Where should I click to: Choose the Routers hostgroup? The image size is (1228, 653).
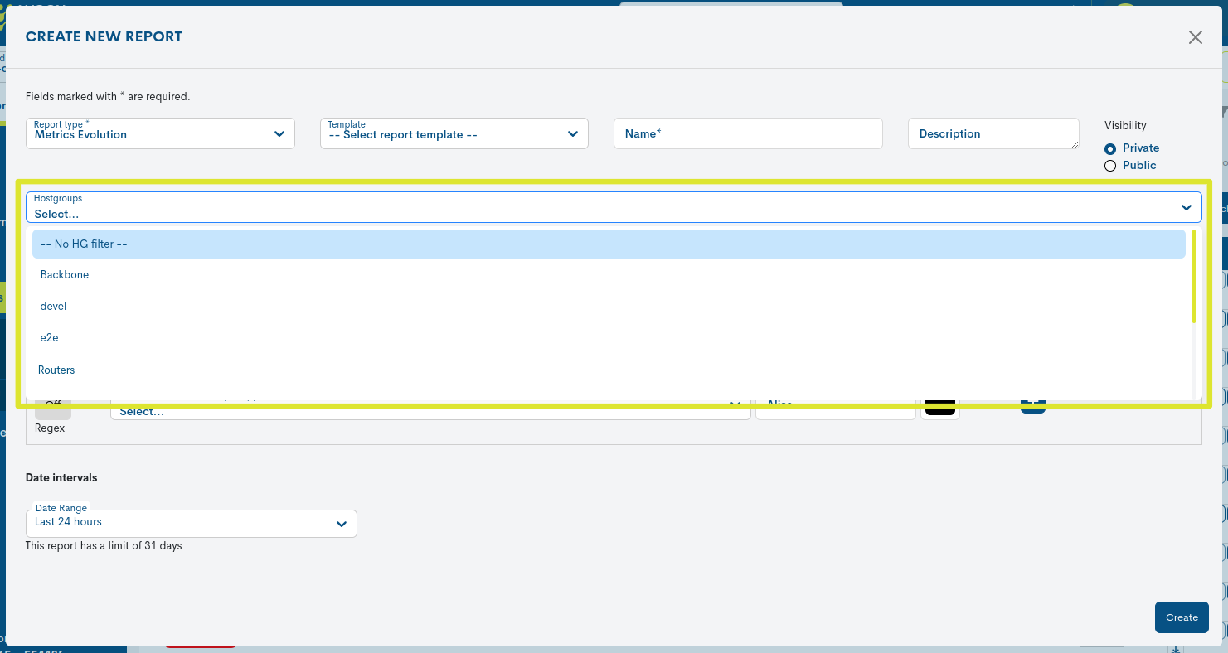pos(609,370)
